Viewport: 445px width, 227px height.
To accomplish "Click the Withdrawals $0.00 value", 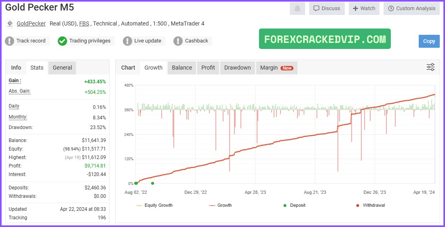I will (99, 196).
